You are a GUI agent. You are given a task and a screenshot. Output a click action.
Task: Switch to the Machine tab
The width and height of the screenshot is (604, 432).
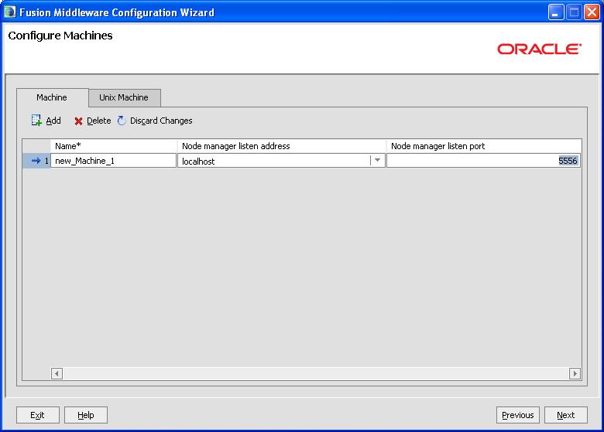point(52,97)
